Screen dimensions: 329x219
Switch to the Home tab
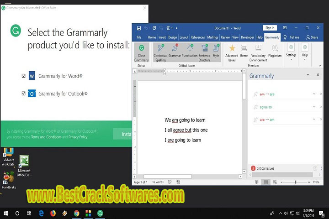152,37
